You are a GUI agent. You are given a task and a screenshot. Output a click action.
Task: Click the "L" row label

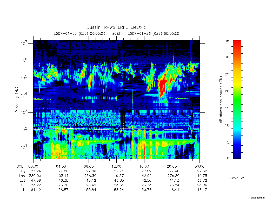click(24, 190)
